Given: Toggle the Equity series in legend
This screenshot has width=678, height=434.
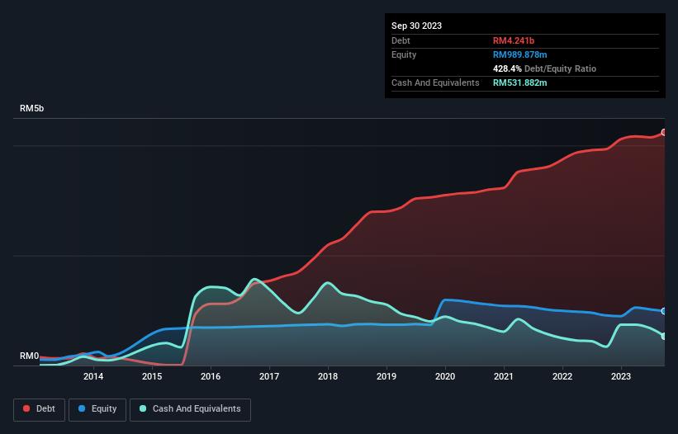Looking at the screenshot, I should (97, 409).
